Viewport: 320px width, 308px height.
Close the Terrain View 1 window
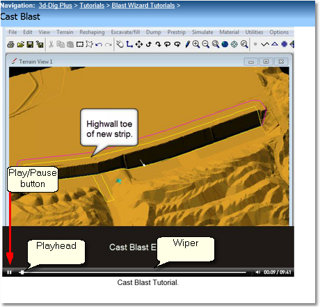tap(281, 62)
